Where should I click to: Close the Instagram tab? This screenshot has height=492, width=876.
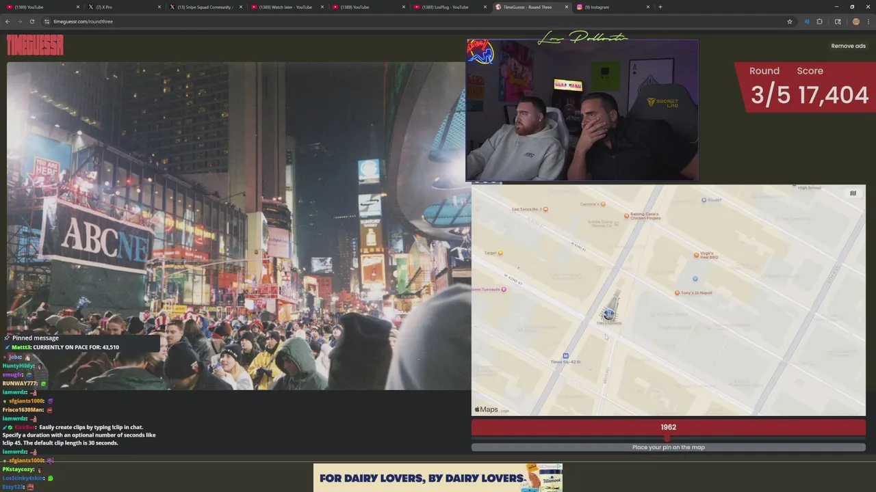[x=648, y=7]
